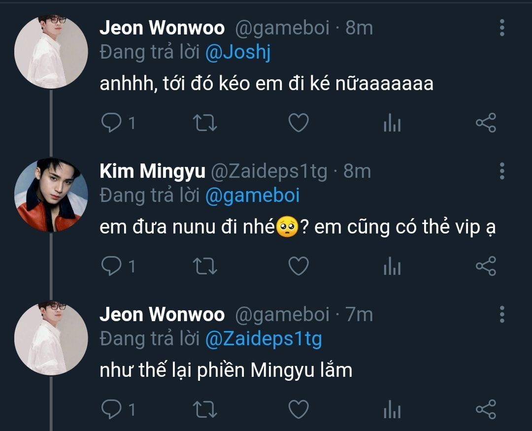View analytics on first Wonwoo tweet
Viewport: 532px width, 431px height.
pyautogui.click(x=392, y=123)
